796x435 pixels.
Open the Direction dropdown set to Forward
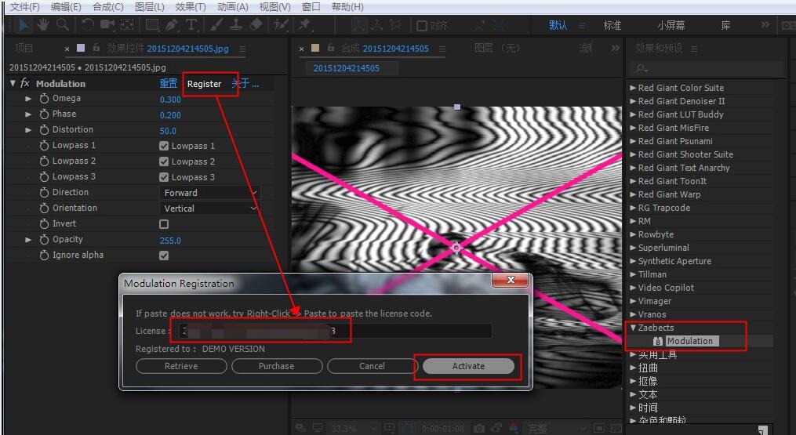click(x=210, y=193)
